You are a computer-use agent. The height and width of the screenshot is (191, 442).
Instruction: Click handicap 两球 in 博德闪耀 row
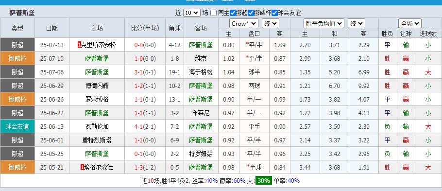click(254, 86)
